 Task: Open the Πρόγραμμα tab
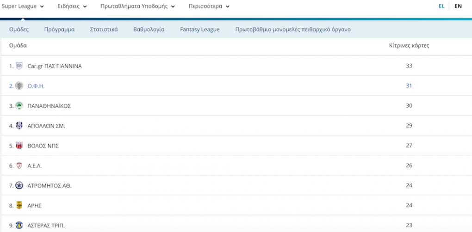point(59,30)
